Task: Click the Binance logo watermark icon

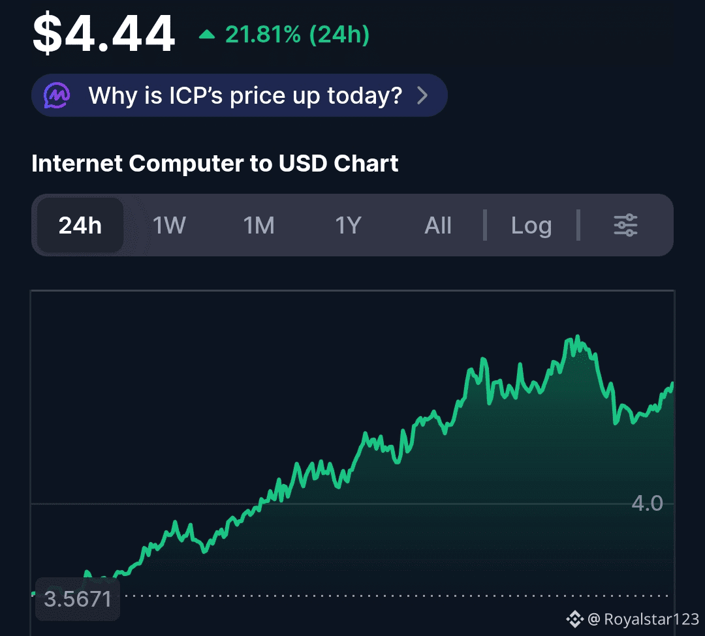Action: [x=574, y=618]
